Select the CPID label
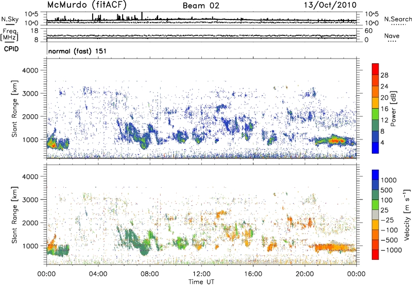Viewport: 412px width, 285px height. pyautogui.click(x=11, y=49)
